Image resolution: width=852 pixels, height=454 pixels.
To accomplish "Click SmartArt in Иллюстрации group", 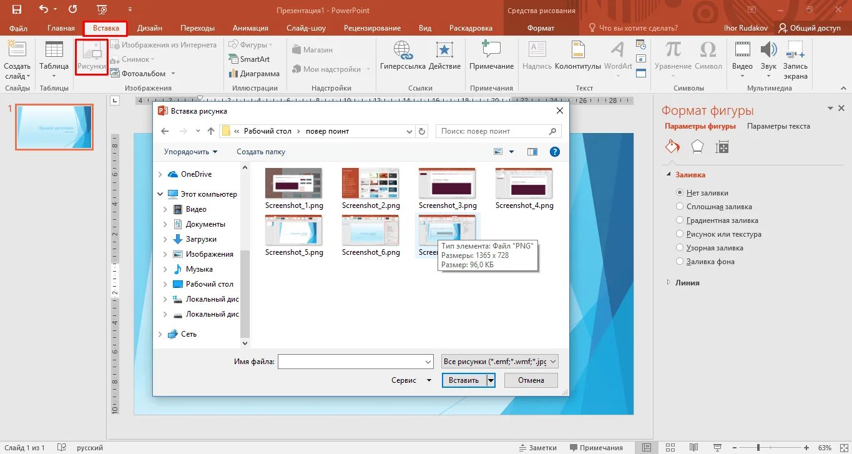I will (250, 59).
